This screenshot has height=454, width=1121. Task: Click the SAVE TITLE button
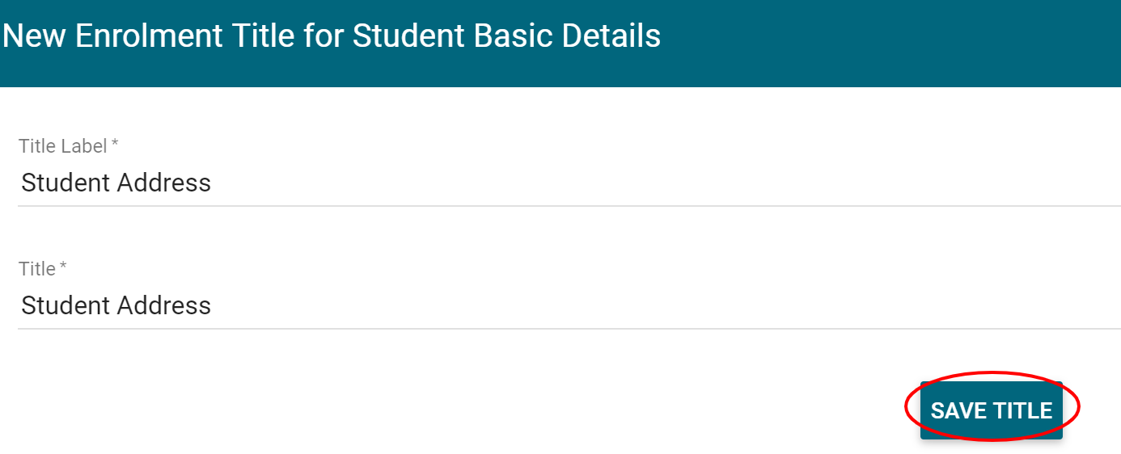tap(991, 410)
